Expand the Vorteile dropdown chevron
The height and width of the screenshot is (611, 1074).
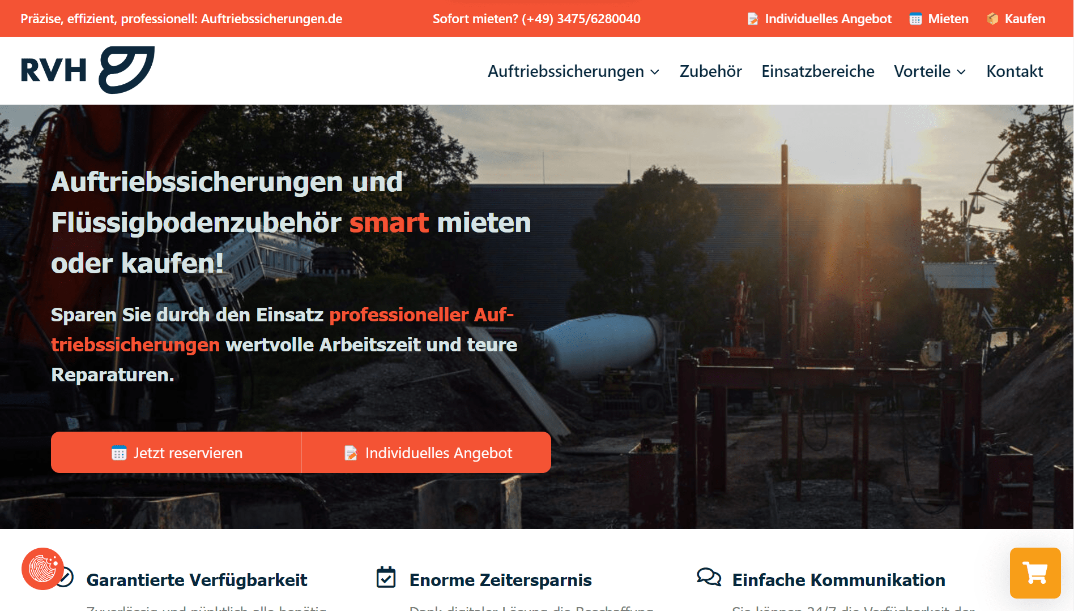(x=961, y=72)
